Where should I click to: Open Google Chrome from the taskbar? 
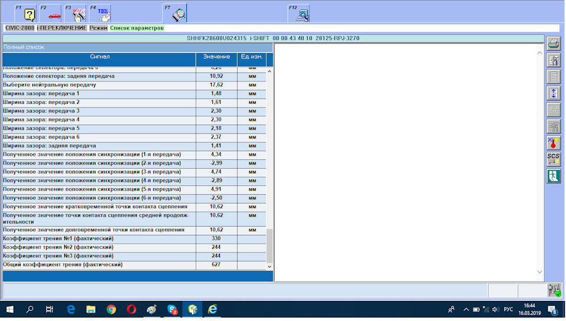111,309
